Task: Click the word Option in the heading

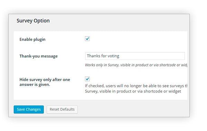Action: coord(42,21)
